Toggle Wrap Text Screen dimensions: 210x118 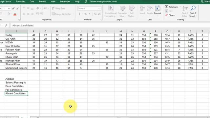(x=58, y=9)
